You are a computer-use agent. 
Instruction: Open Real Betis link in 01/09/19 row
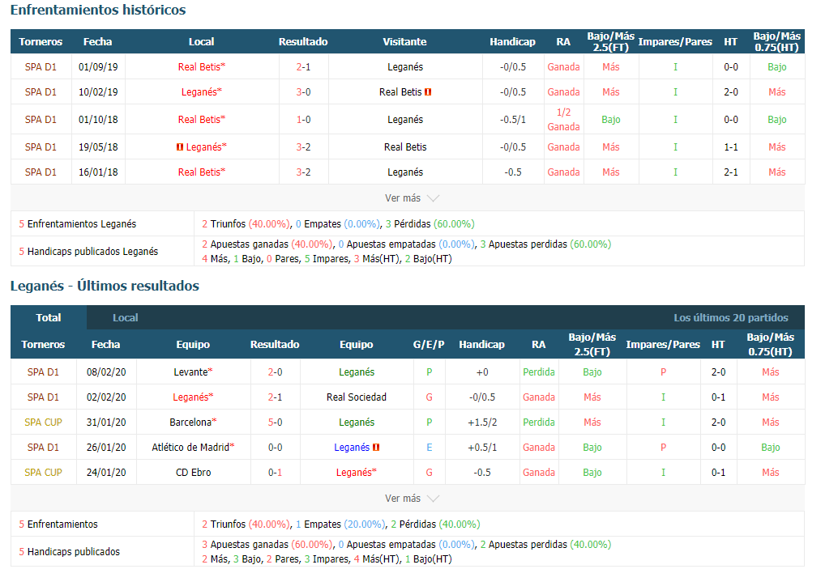coord(202,66)
